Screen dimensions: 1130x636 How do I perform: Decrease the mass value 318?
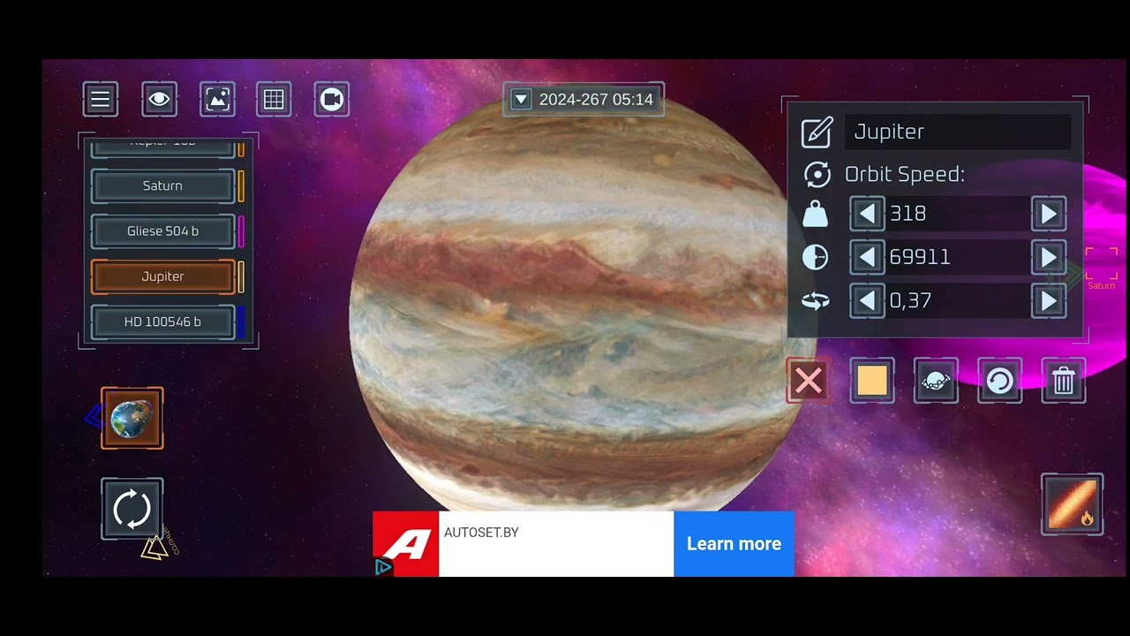tap(867, 213)
